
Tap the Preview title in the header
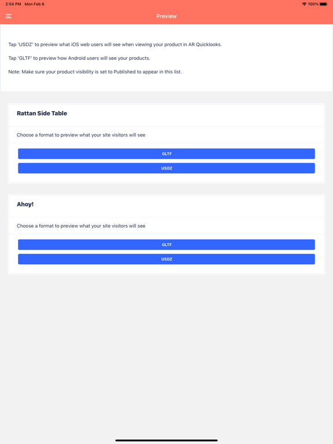click(166, 16)
